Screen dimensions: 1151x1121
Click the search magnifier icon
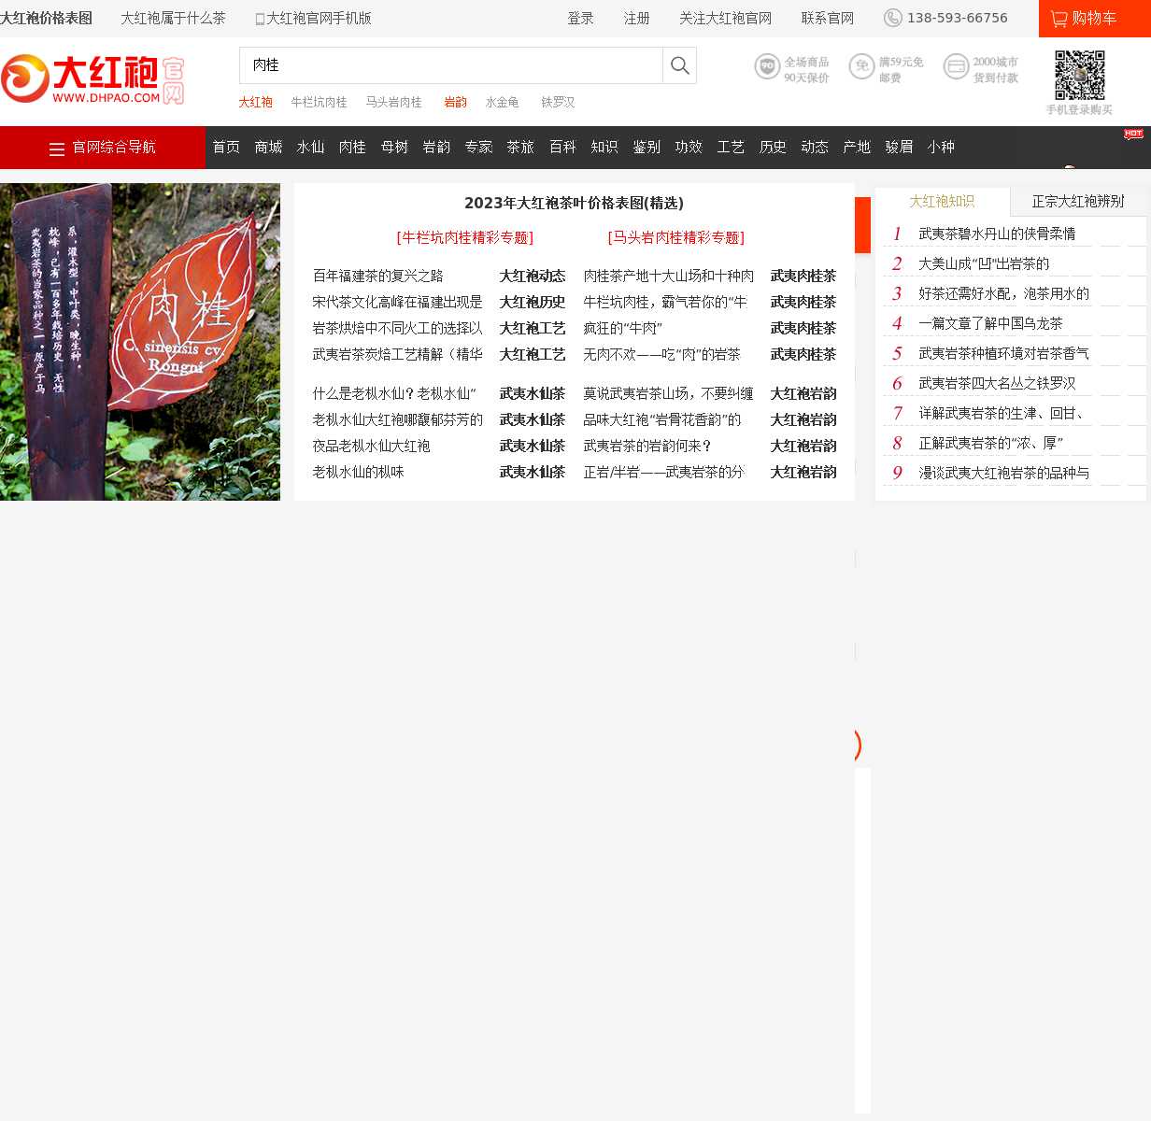pyautogui.click(x=680, y=65)
